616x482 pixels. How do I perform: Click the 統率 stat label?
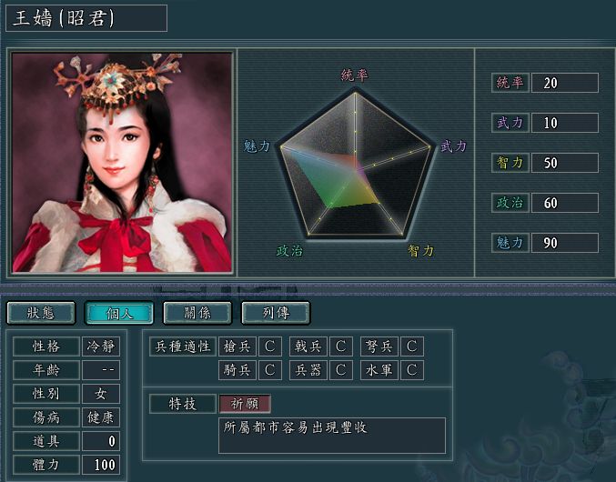click(510, 83)
